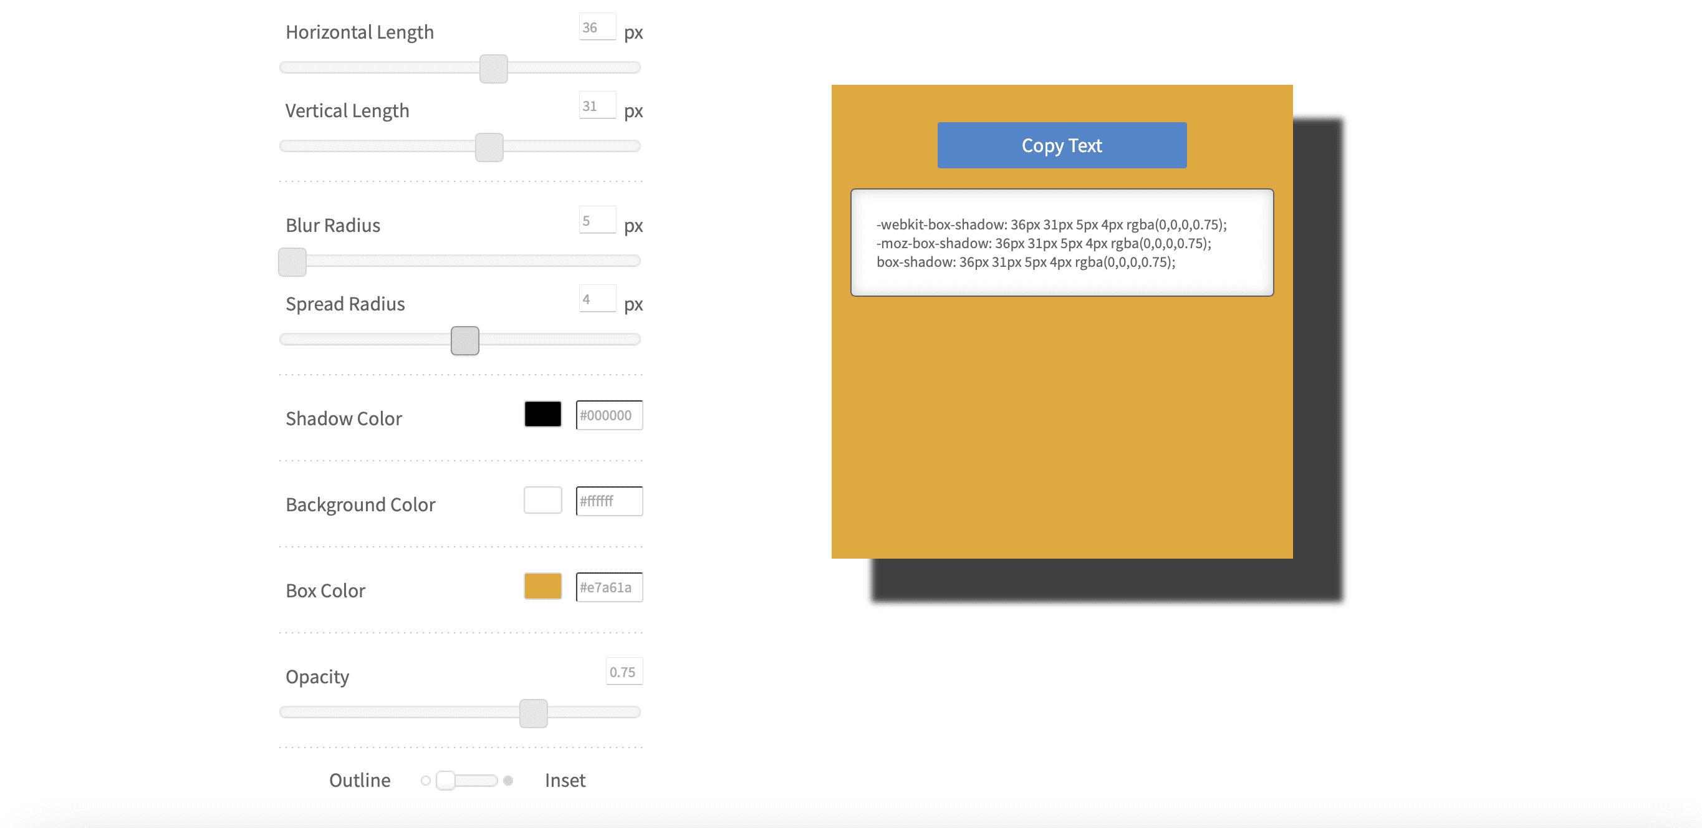This screenshot has height=828, width=1702.
Task: Open the white Background Color swatch
Action: coord(542,500)
